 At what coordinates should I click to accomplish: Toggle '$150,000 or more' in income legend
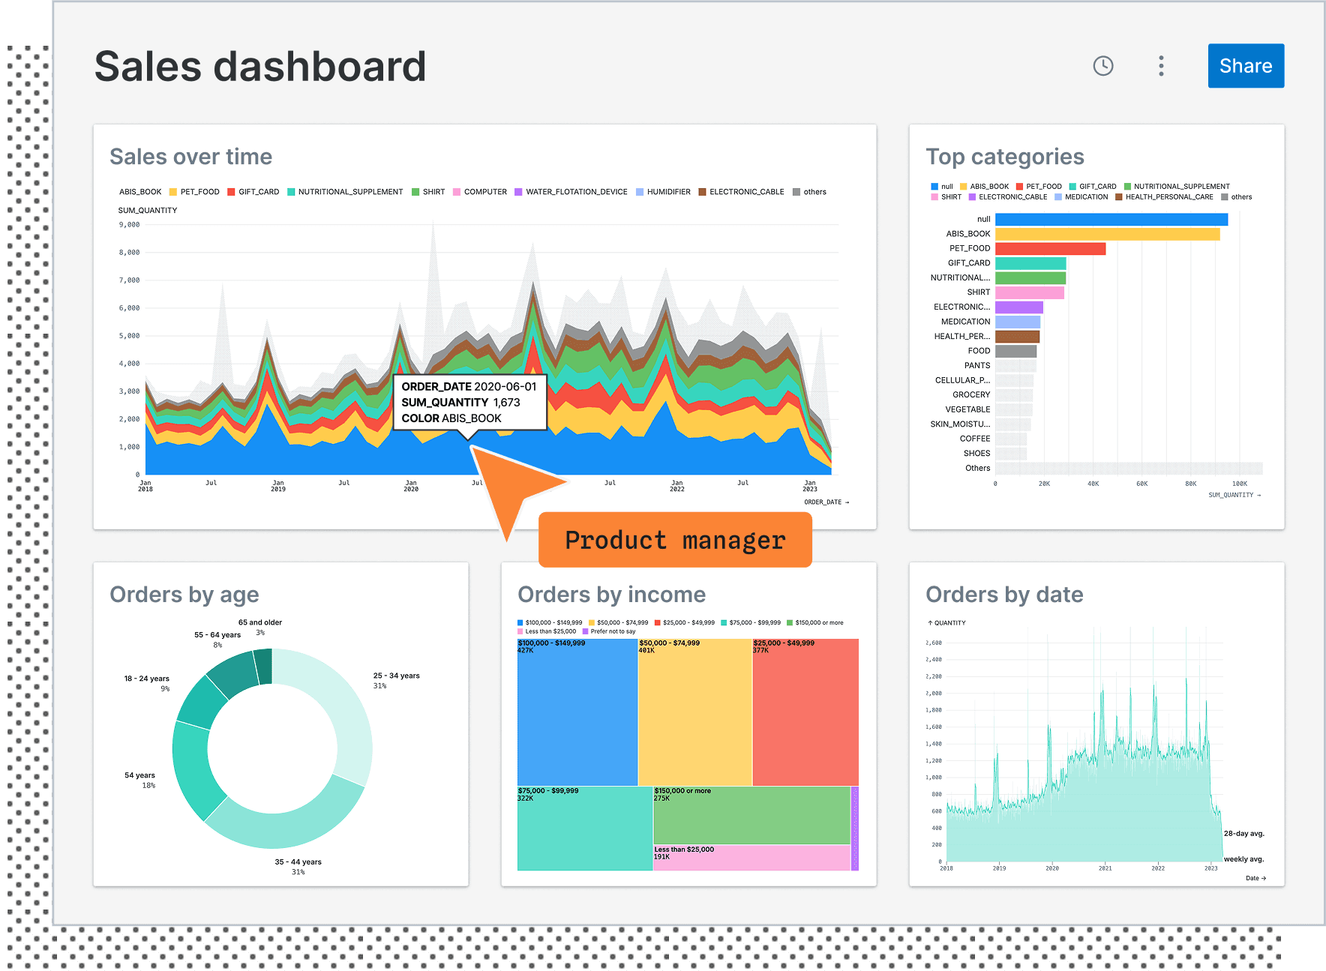click(x=818, y=622)
